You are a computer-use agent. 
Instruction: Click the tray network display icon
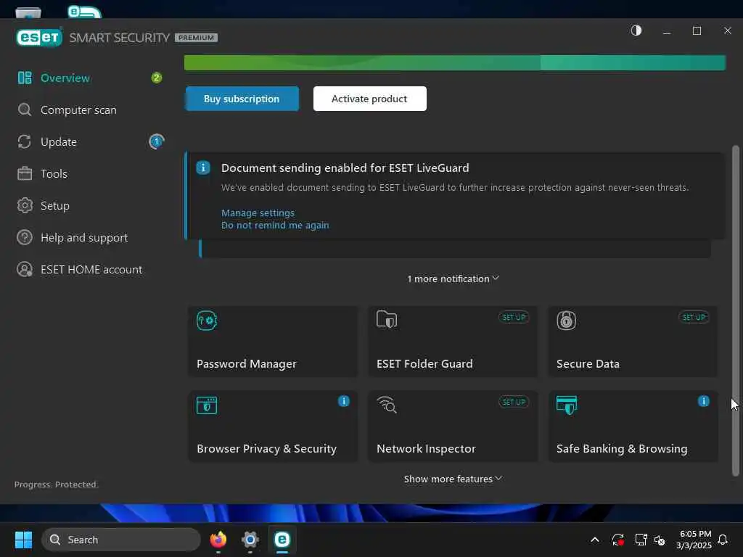(x=641, y=540)
